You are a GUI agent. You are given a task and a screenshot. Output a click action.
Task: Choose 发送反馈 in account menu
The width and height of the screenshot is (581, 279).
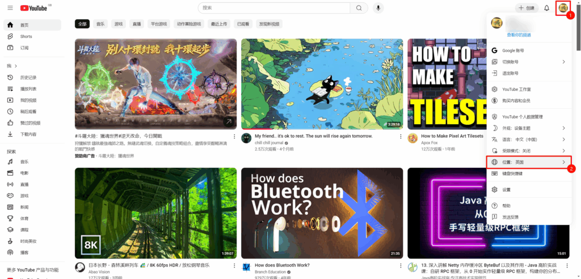pyautogui.click(x=529, y=217)
